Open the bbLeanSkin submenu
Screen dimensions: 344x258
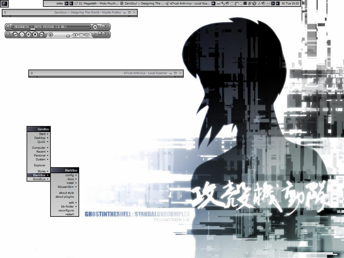65,187
